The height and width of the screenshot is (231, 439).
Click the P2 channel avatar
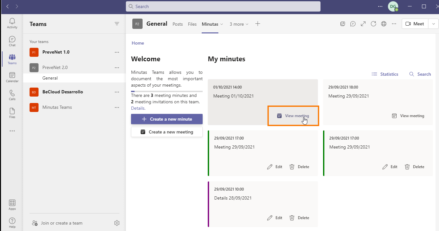click(x=137, y=24)
